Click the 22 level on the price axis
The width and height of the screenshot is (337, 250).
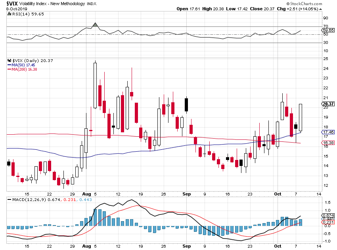(x=326, y=88)
